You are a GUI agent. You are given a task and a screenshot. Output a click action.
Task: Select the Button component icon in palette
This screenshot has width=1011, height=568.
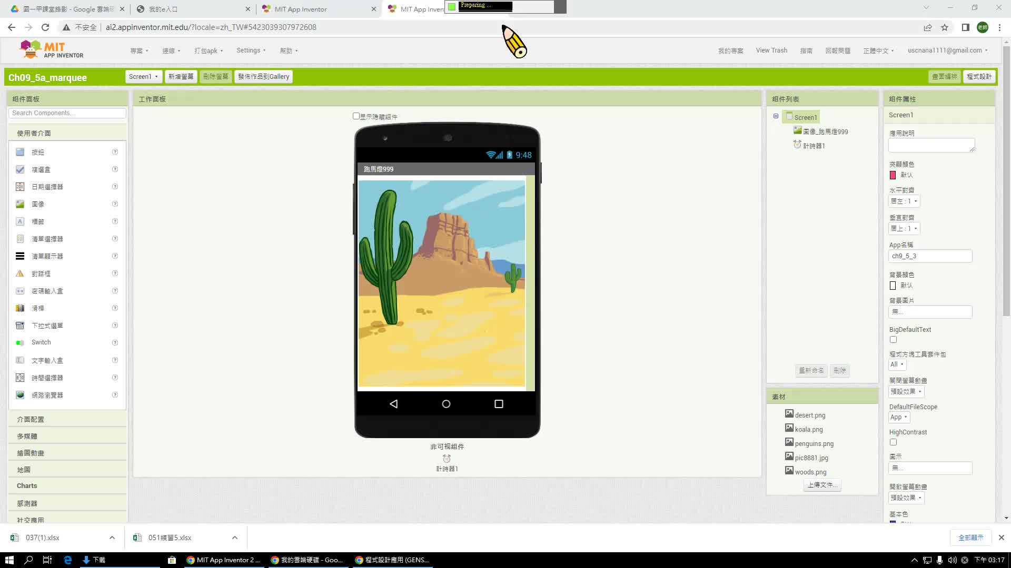[20, 152]
